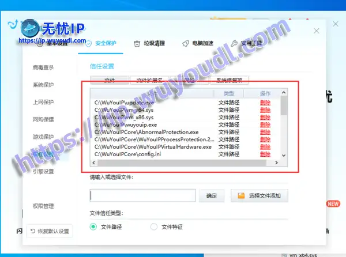346x257 pixels.
Task: Open the 安全保护 shield tab
Action: tap(101, 43)
